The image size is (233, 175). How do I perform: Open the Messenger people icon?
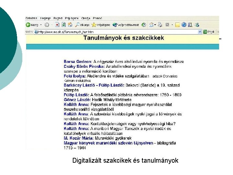pos(197,25)
